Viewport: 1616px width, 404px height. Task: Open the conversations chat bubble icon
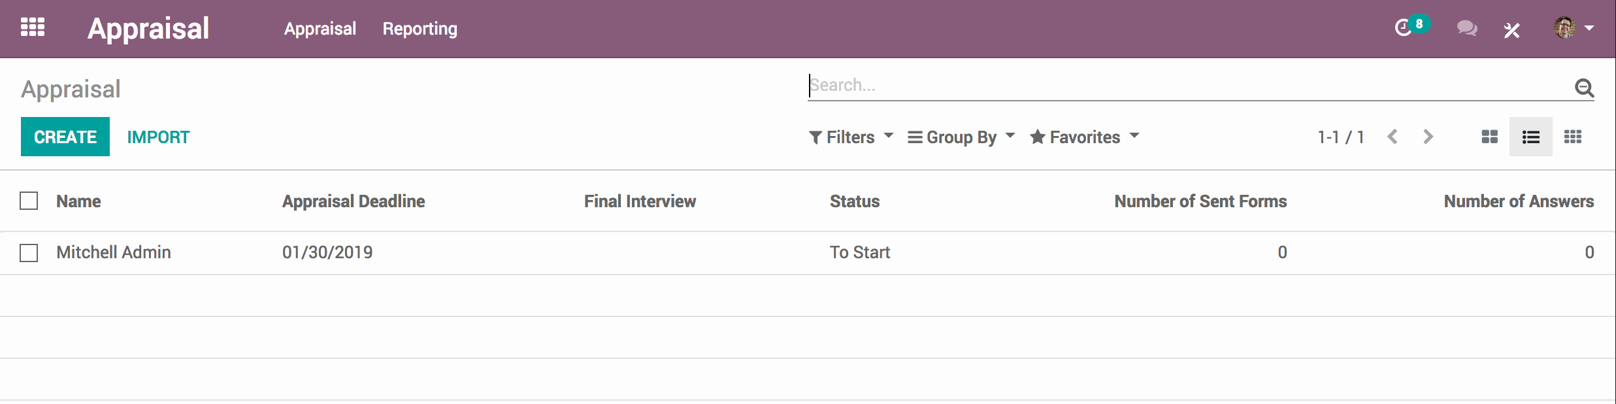tap(1466, 28)
